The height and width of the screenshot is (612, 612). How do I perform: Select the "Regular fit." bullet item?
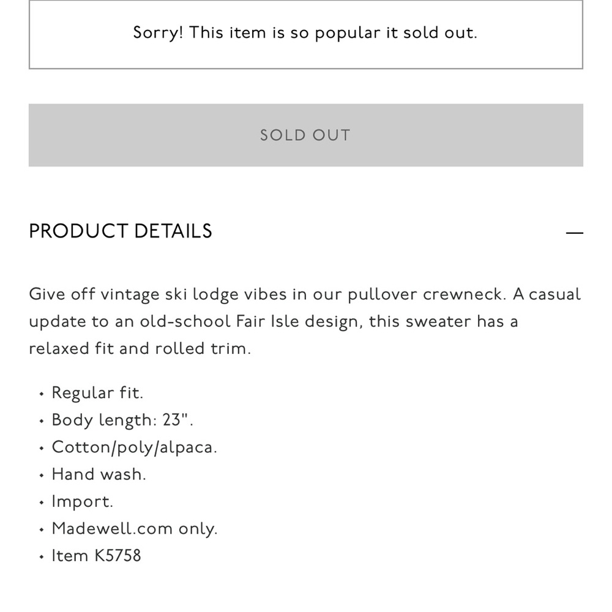click(97, 393)
